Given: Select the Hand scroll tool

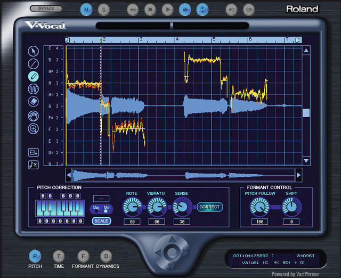Looking at the screenshot, I should click(34, 116).
